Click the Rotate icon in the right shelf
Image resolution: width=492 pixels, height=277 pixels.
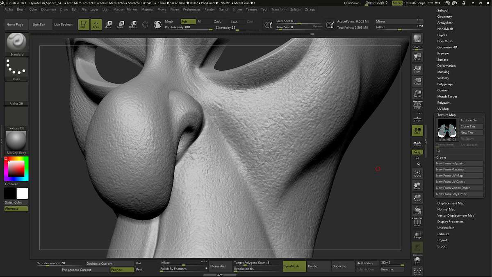(417, 210)
